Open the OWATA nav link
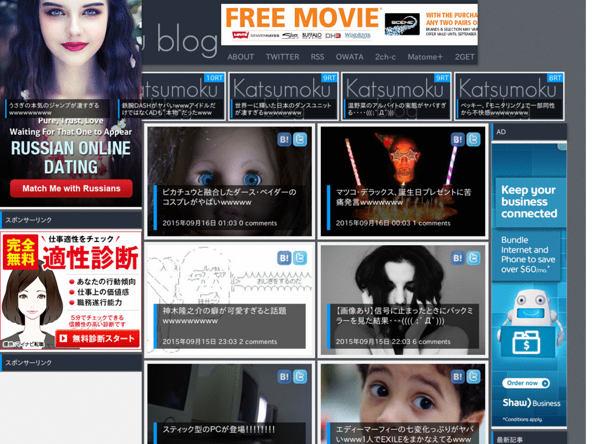 tap(350, 57)
